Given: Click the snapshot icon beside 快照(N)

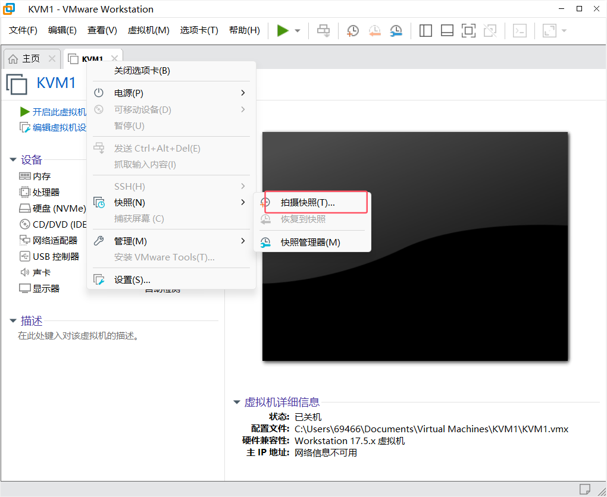Looking at the screenshot, I should [99, 202].
